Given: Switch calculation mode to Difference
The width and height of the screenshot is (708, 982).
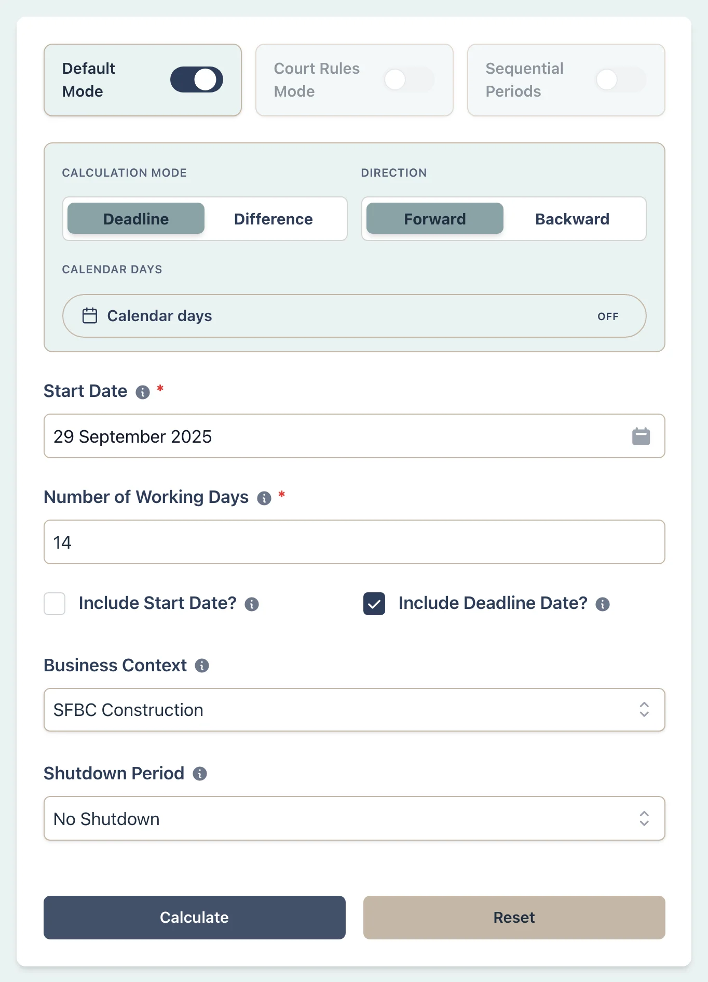Looking at the screenshot, I should pos(273,219).
